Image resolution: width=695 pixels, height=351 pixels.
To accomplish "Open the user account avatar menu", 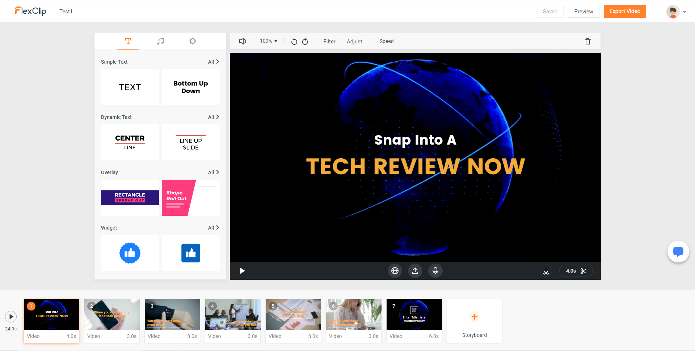I will 676,12.
